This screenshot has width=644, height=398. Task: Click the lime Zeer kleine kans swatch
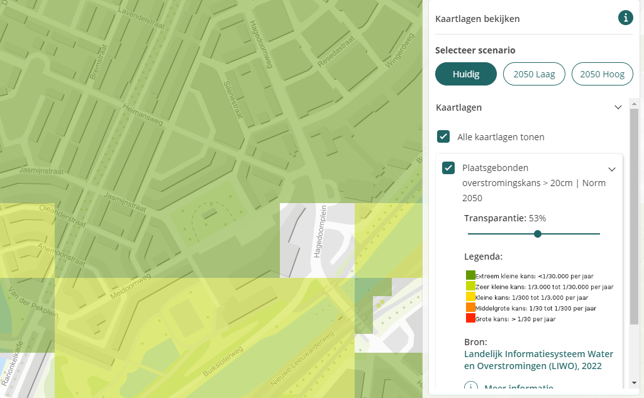470,286
